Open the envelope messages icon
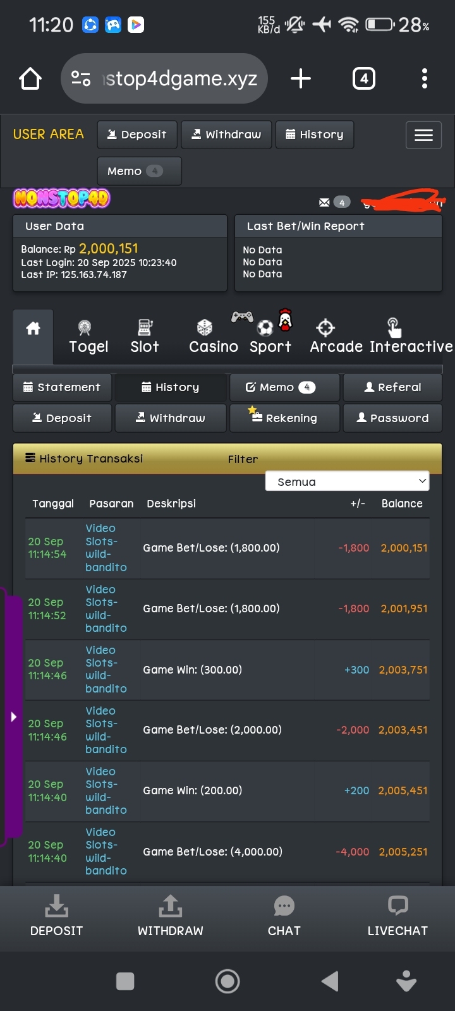 point(325,202)
